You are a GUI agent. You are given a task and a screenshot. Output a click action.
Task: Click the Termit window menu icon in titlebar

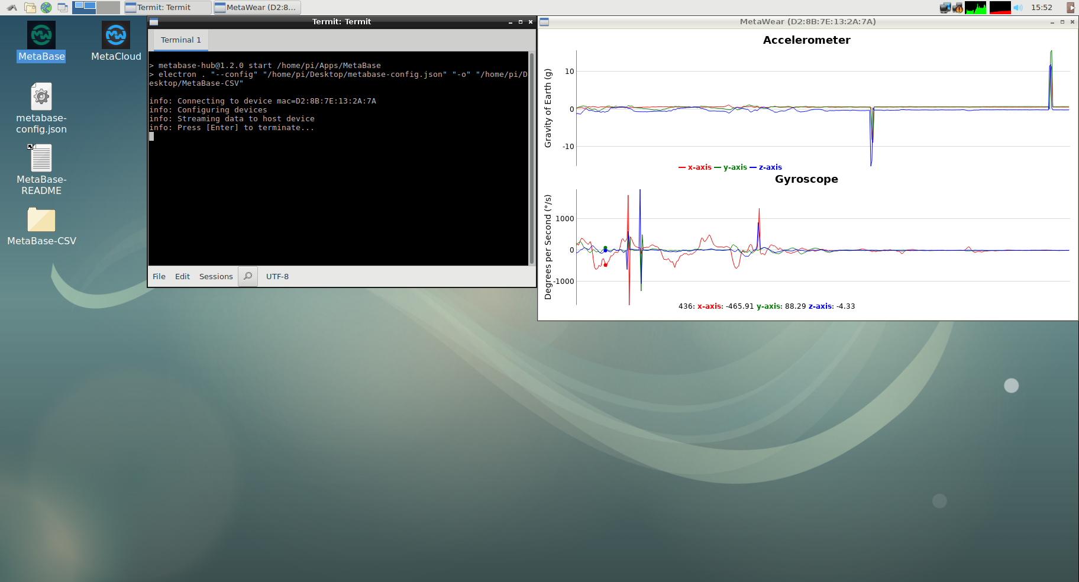(x=154, y=22)
